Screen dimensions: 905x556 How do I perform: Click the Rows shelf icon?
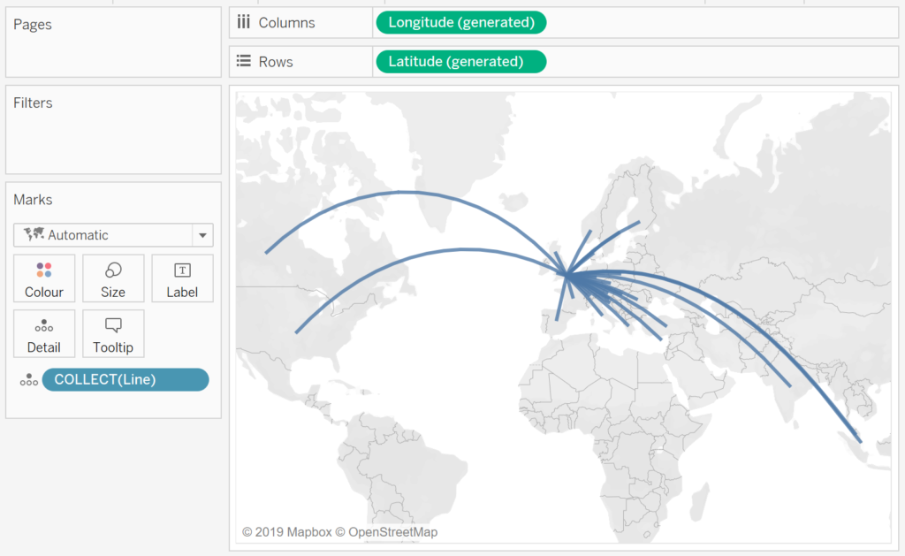[244, 61]
